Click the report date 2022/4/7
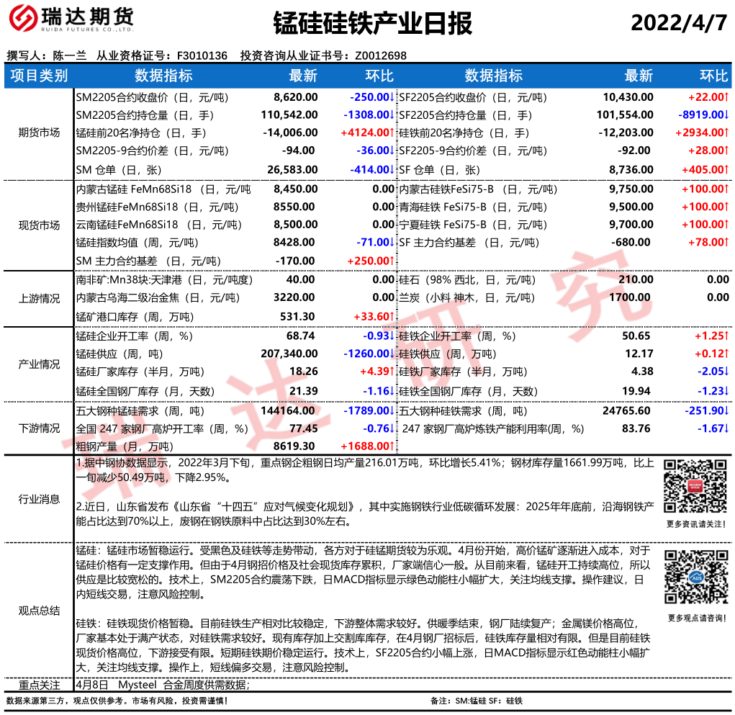 pyautogui.click(x=678, y=23)
